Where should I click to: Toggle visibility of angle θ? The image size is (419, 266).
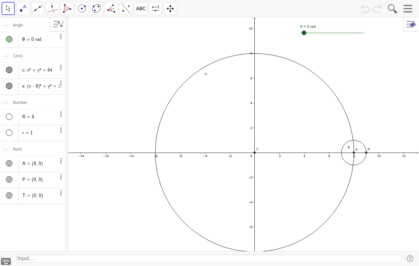(9, 39)
